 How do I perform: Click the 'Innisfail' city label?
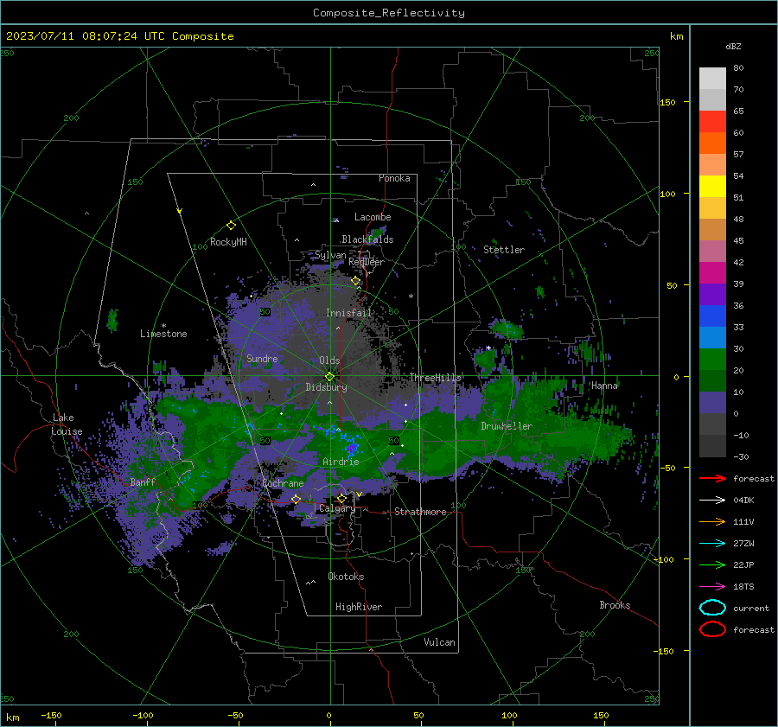click(x=348, y=313)
